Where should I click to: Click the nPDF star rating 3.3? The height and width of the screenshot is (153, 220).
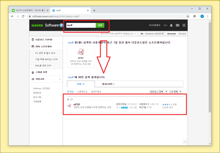(169, 105)
